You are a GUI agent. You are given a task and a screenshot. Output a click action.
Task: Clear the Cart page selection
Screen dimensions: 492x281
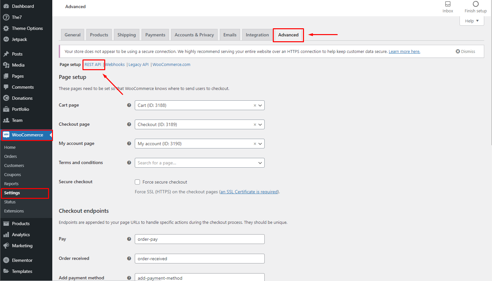[x=255, y=105]
